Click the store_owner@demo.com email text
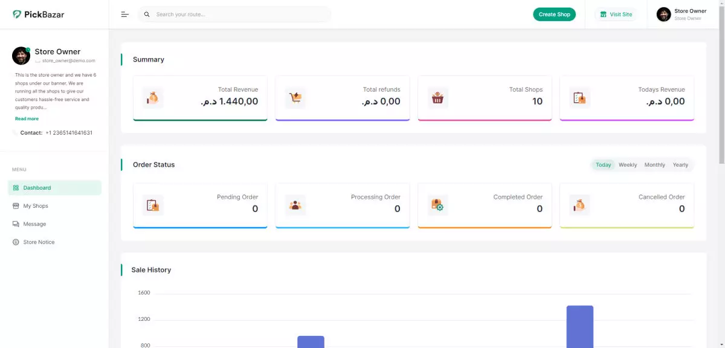 tap(68, 61)
